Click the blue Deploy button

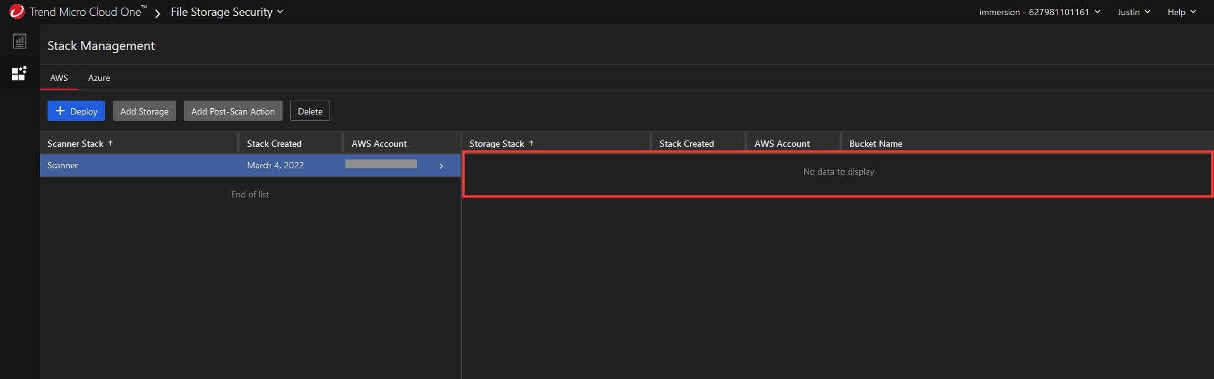click(76, 111)
